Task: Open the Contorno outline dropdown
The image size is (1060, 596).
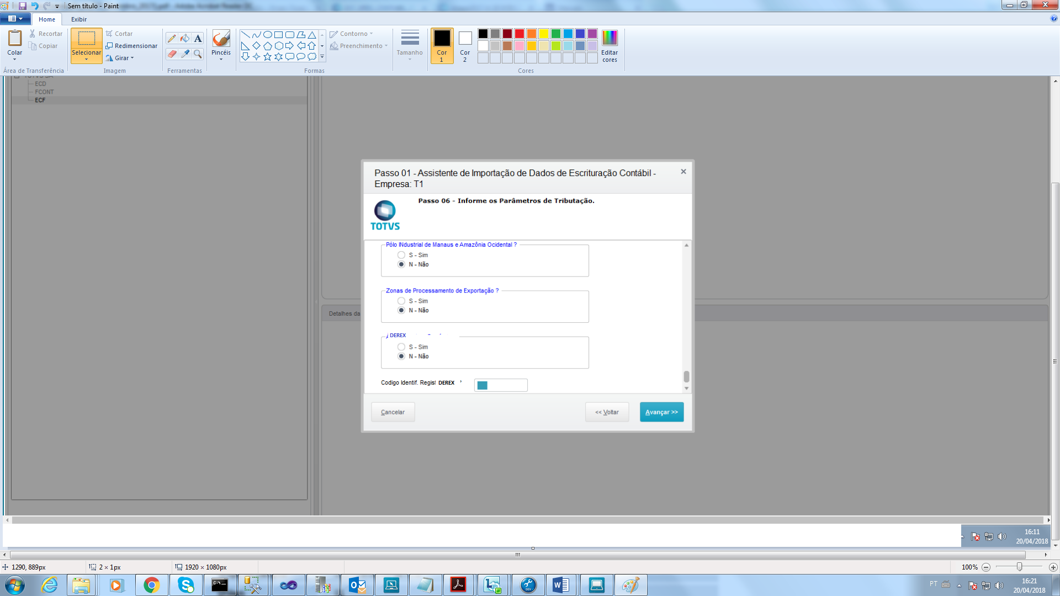Action: [x=354, y=34]
